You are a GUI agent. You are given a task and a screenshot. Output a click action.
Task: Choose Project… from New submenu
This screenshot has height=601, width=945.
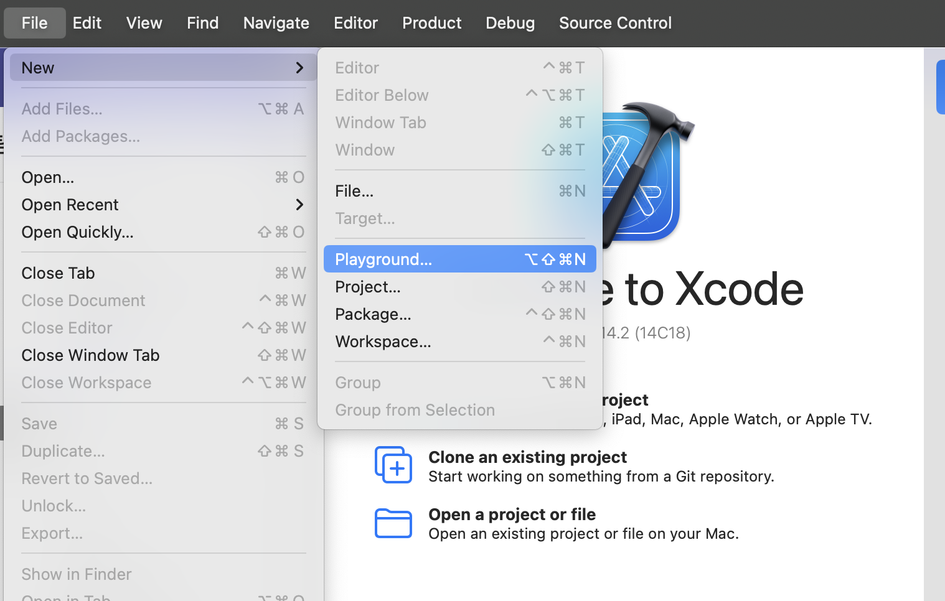[460, 287]
